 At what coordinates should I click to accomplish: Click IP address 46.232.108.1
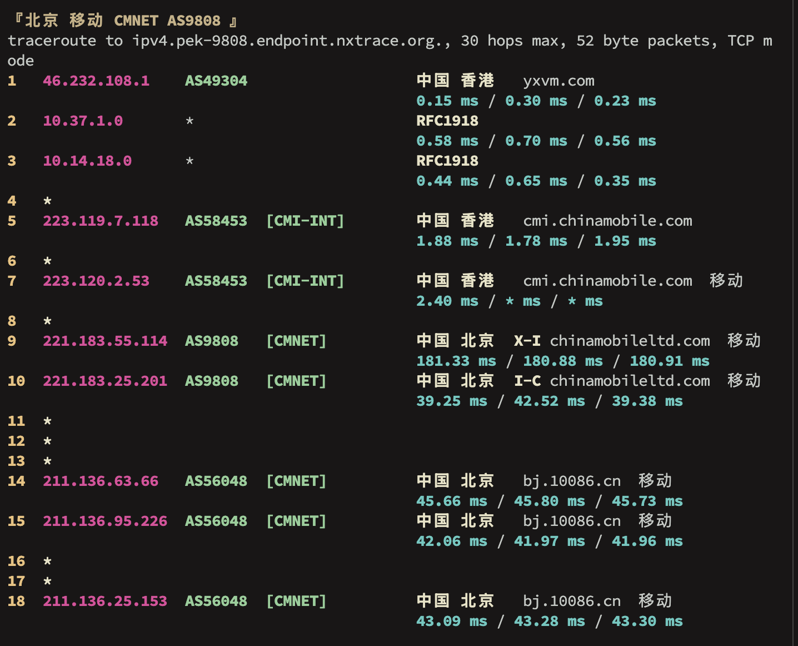[96, 81]
